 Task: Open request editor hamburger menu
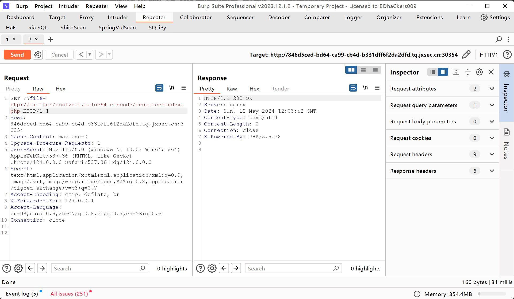pos(183,88)
